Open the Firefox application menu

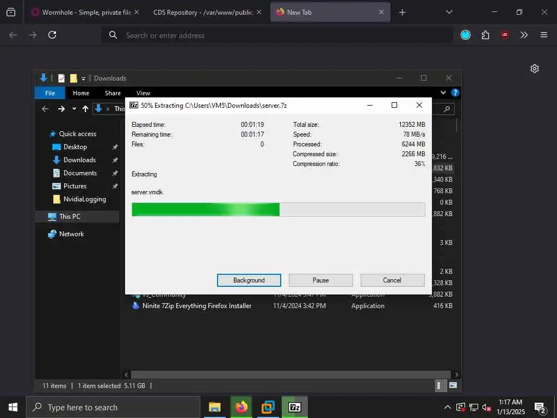point(543,35)
